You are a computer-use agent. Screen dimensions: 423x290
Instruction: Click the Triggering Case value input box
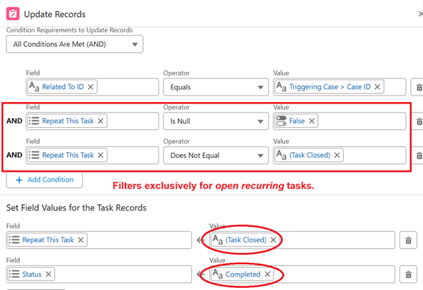coord(339,87)
